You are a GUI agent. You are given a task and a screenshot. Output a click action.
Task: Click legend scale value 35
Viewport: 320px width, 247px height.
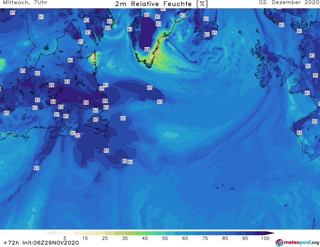[x=125, y=238]
